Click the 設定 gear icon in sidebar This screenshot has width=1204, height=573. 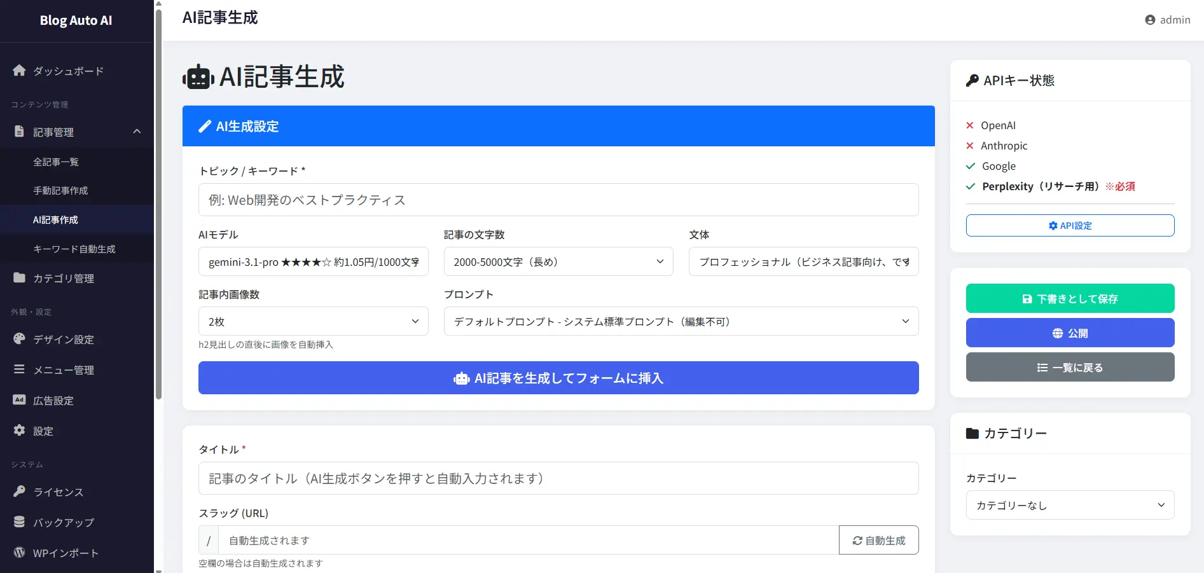click(19, 431)
